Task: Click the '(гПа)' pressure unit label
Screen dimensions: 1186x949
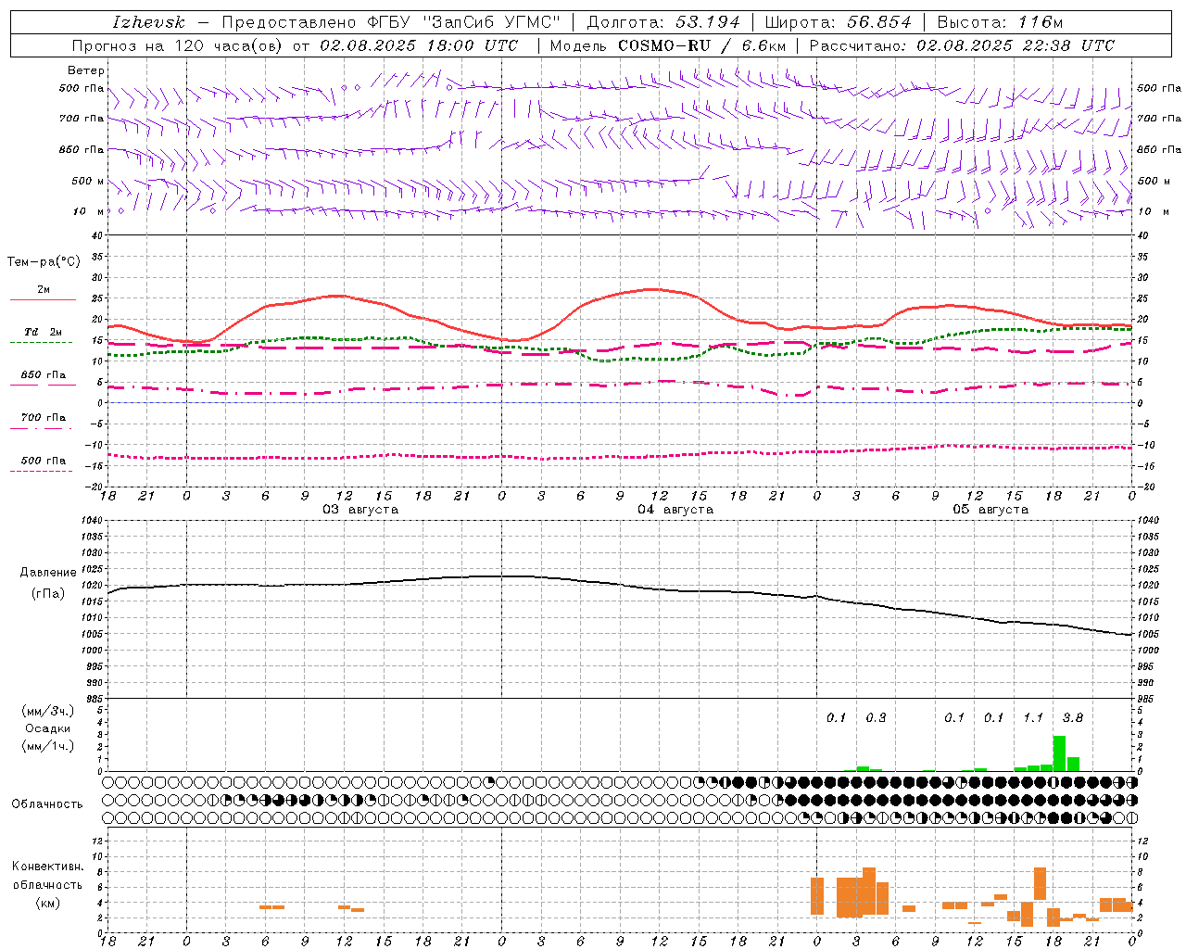Action: pyautogui.click(x=48, y=594)
